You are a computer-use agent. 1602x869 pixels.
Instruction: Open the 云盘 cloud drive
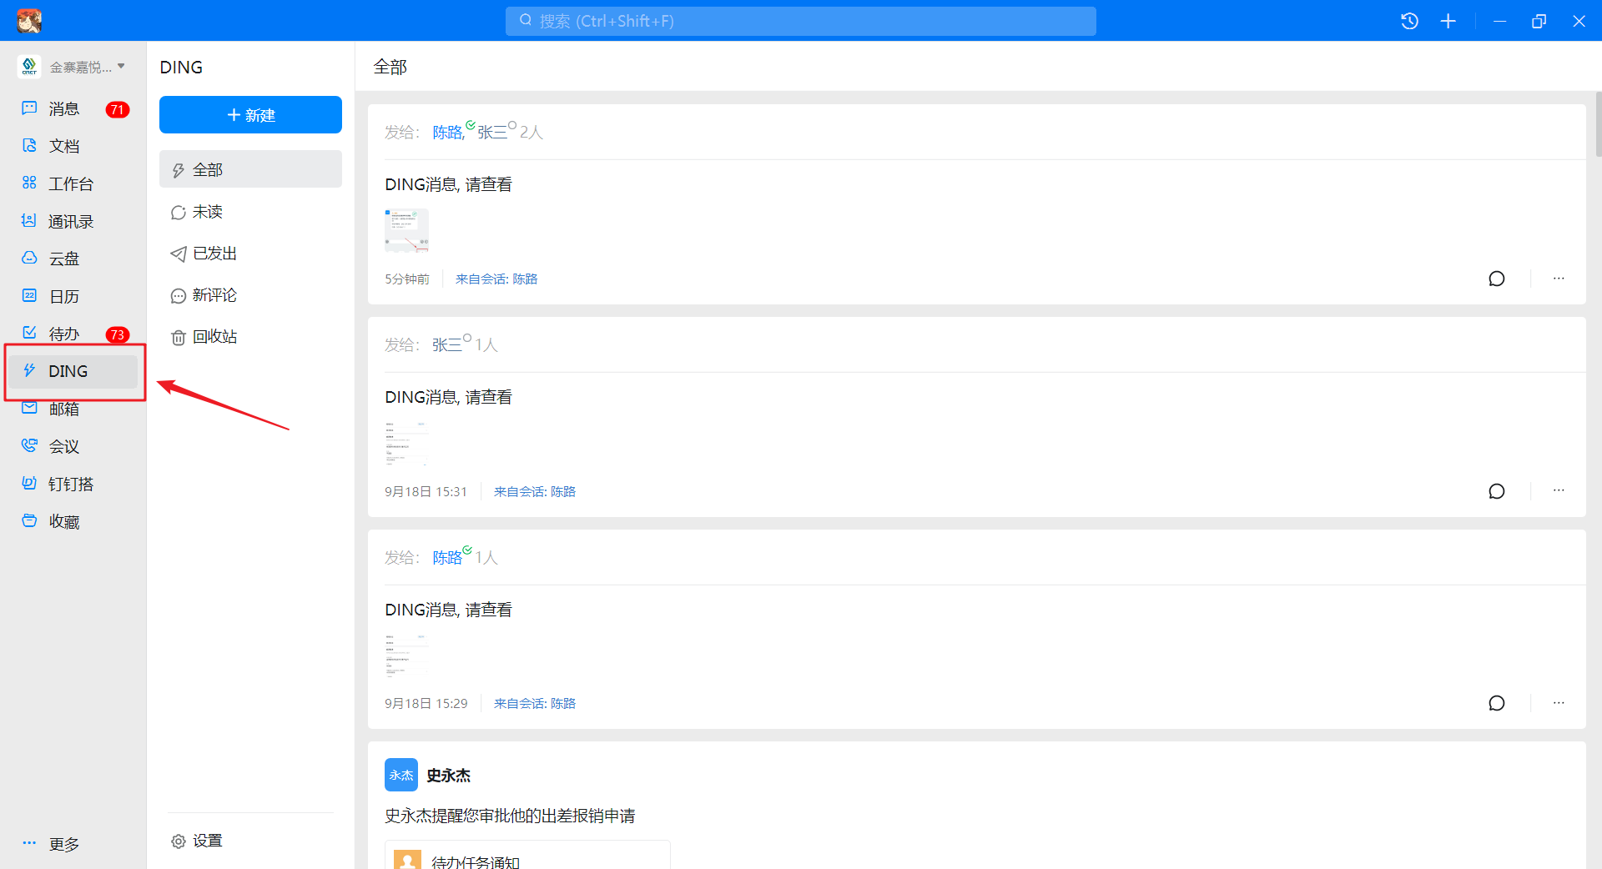coord(63,259)
